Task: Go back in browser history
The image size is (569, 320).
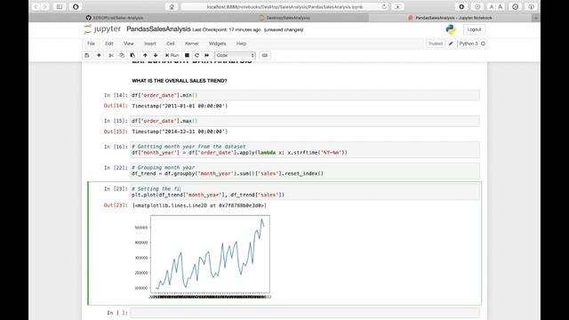Action: pyautogui.click(x=36, y=6)
